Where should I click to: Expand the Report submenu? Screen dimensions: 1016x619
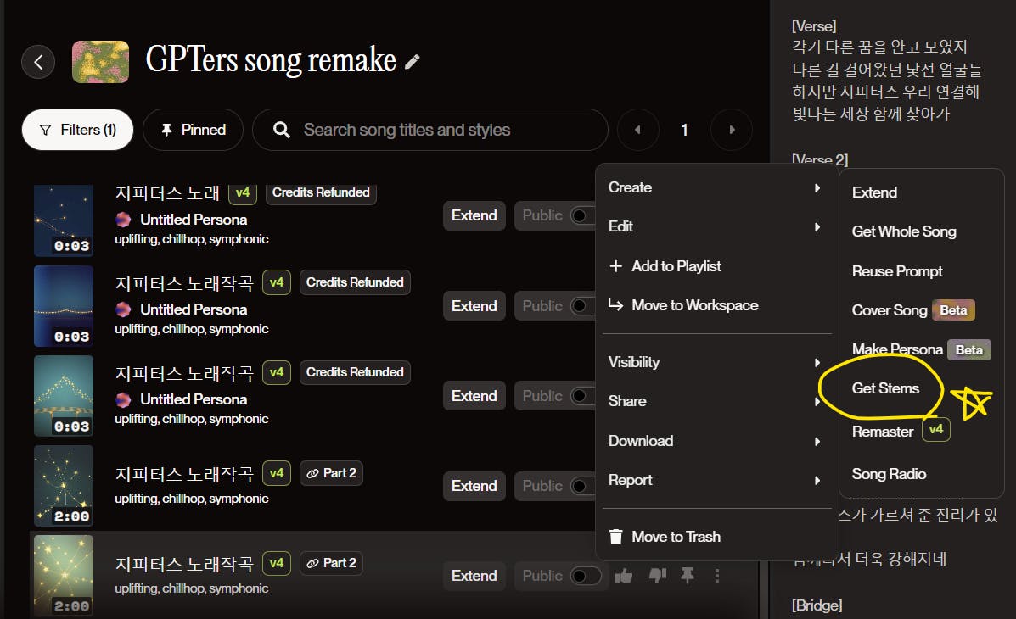pyautogui.click(x=716, y=480)
